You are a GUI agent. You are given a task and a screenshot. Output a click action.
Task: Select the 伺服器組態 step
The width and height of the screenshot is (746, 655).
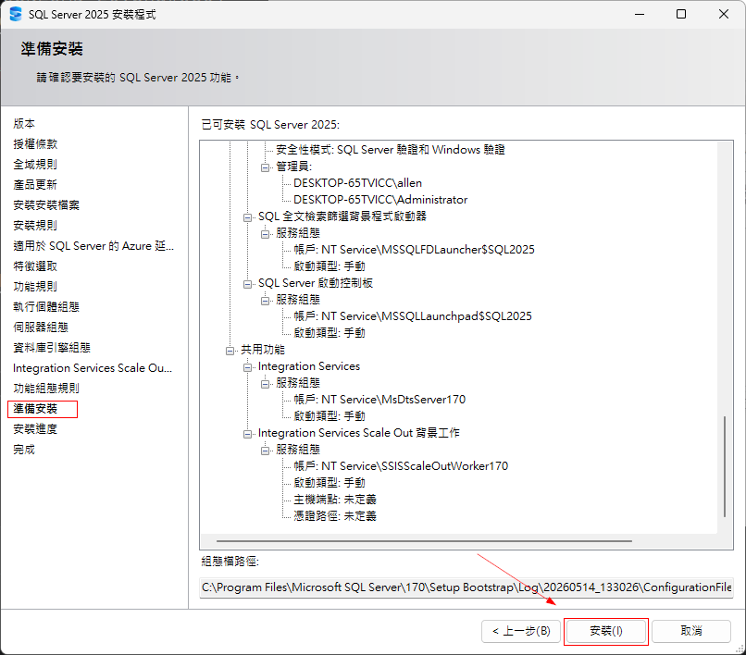pos(41,327)
